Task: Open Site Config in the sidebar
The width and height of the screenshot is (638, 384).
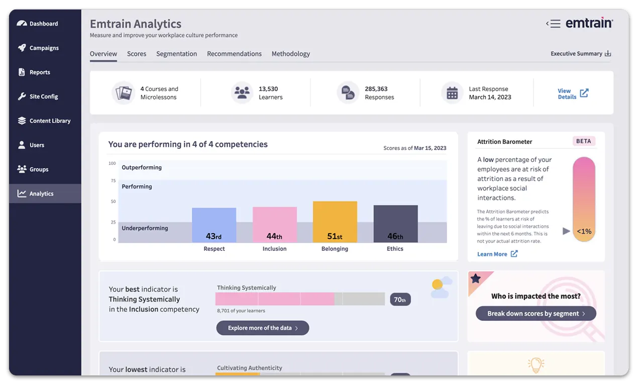Action: tap(45, 97)
